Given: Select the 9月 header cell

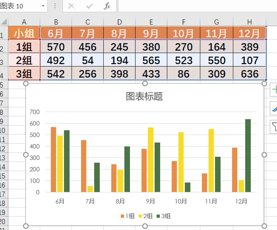Looking at the screenshot, I should 151,33.
